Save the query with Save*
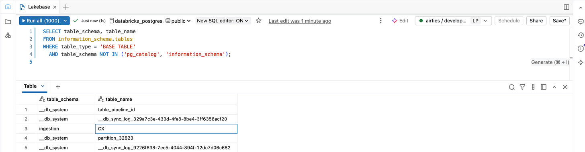Image resolution: width=585 pixels, height=152 pixels. [559, 21]
